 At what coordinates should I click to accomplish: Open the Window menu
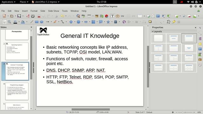click(x=75, y=11)
